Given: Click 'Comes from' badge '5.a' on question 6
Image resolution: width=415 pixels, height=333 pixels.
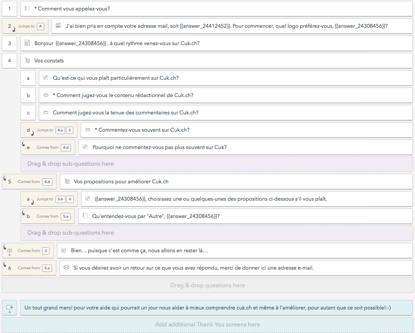Looking at the screenshot, I should pyautogui.click(x=47, y=268).
